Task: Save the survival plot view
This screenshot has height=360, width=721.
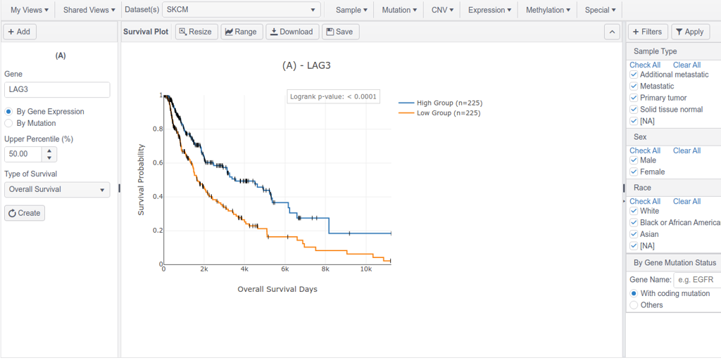Action: tap(339, 32)
